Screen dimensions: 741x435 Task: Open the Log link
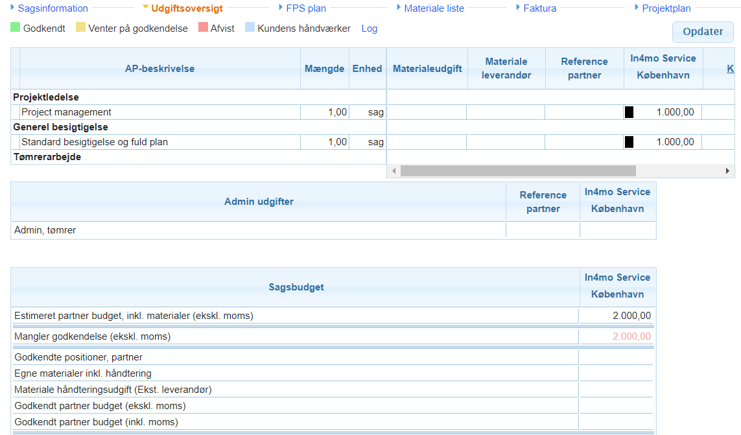[x=369, y=29]
